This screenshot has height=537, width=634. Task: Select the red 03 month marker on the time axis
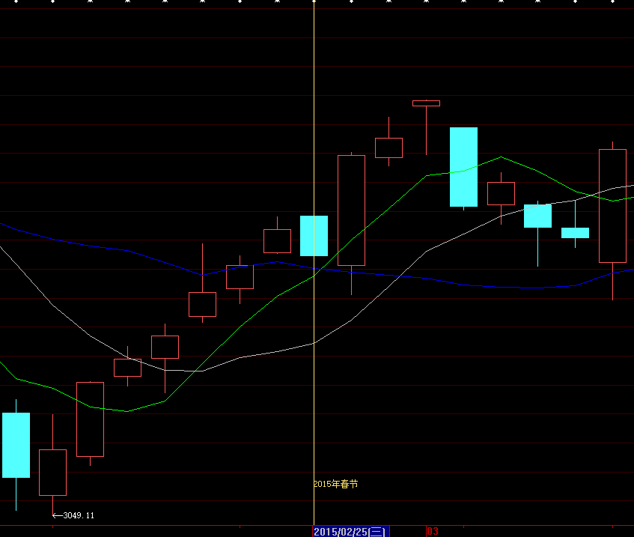(433, 531)
